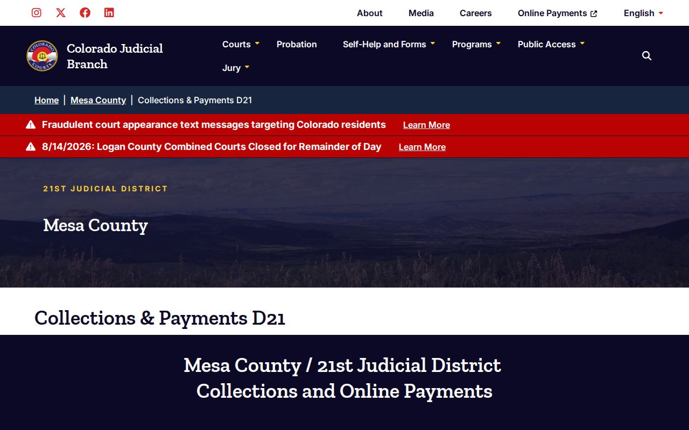
Task: Click the Colorado Courts seal logo
Action: (x=42, y=56)
